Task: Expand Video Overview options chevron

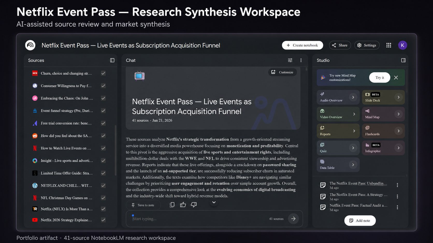Action: 354,114
